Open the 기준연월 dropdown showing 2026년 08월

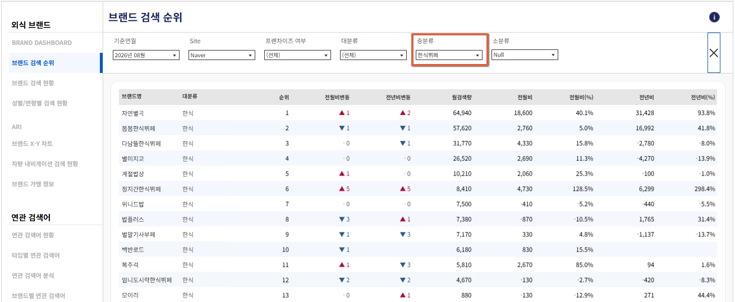[146, 55]
